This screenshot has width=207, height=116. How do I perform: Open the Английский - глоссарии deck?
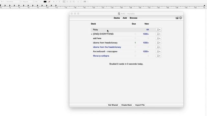point(105,52)
